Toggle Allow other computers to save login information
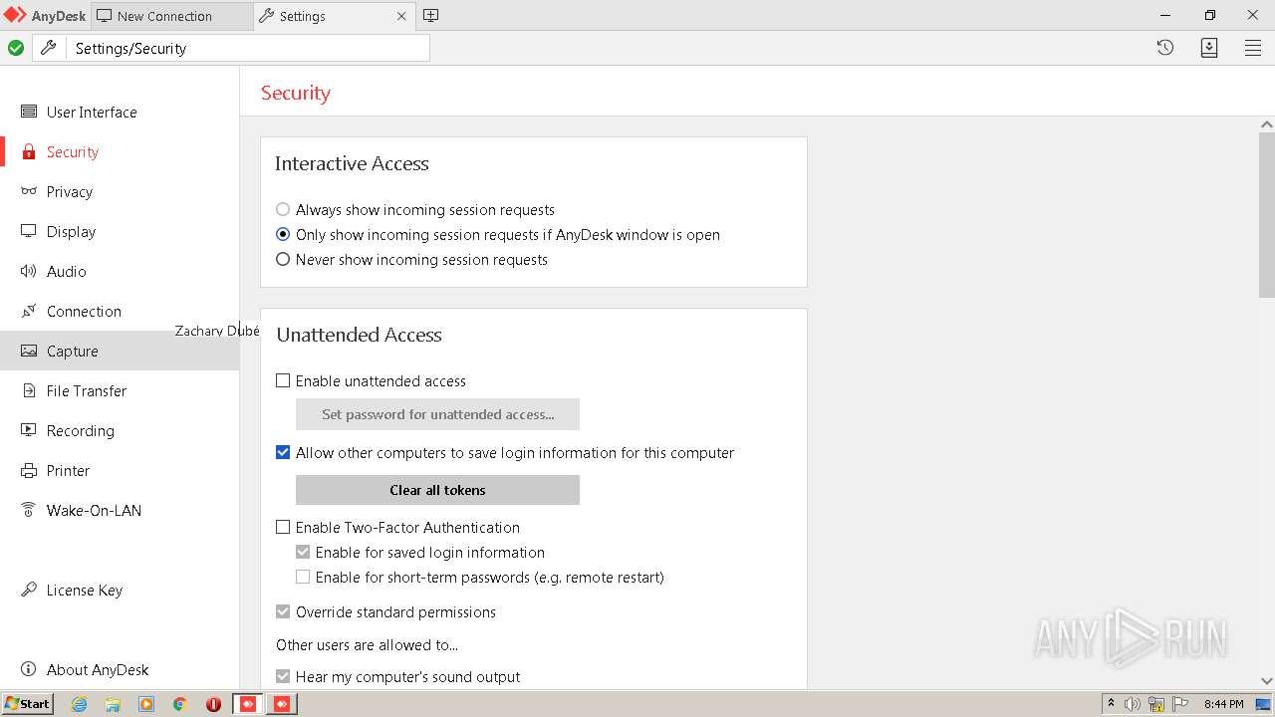 (x=283, y=452)
